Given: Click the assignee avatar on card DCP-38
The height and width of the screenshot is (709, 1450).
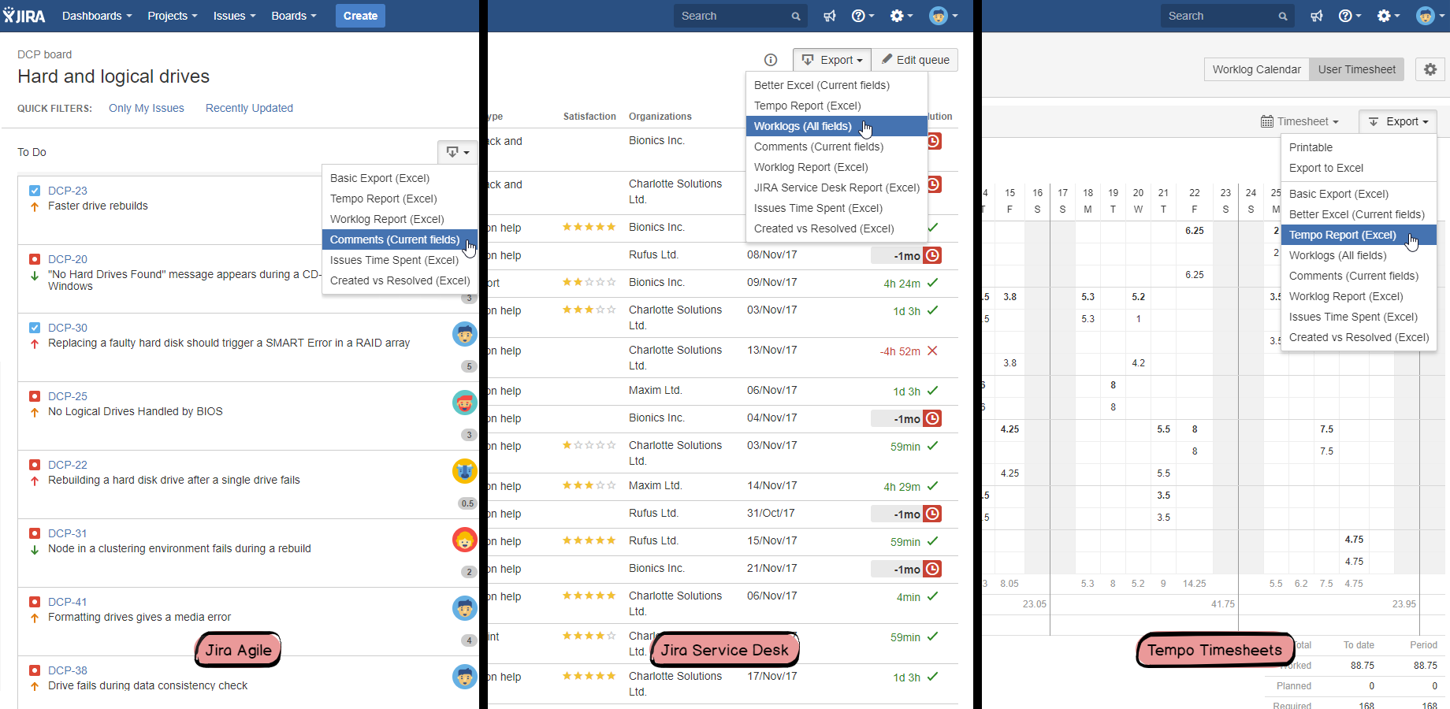Looking at the screenshot, I should point(465,677).
